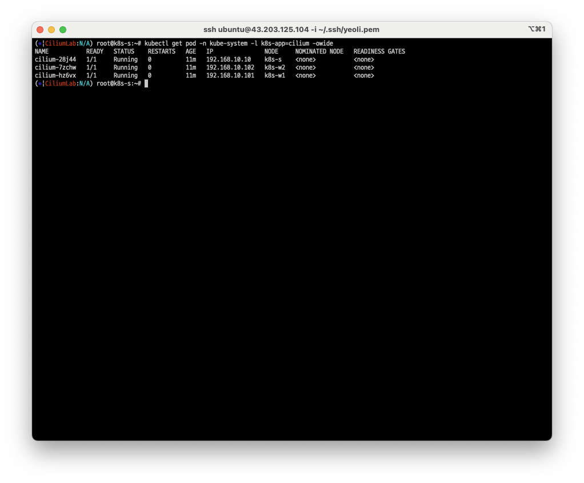Select pod name cilium-28j44
The width and height of the screenshot is (584, 483).
[55, 59]
